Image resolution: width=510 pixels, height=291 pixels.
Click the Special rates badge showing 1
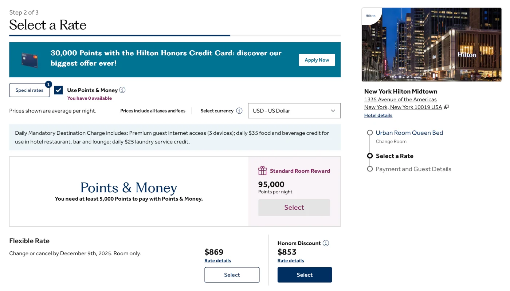tap(48, 84)
